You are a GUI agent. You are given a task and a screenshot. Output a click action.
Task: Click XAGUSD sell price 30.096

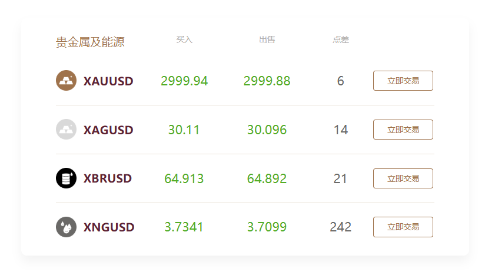(267, 130)
